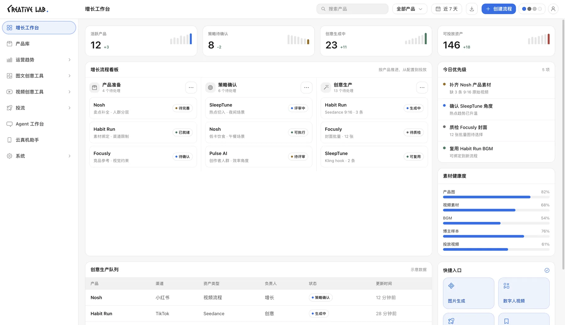Image resolution: width=565 pixels, height=325 pixels.
Task: Open Agent 工作台 in the sidebar
Action: (39, 124)
